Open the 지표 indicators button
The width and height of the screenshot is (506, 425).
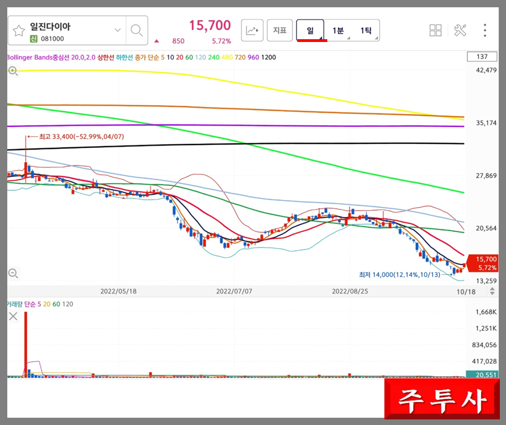[280, 30]
